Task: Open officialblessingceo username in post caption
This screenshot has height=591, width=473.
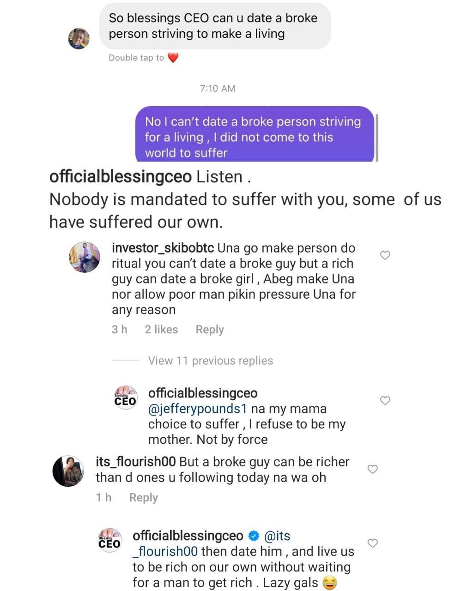Action: pyautogui.click(x=120, y=177)
